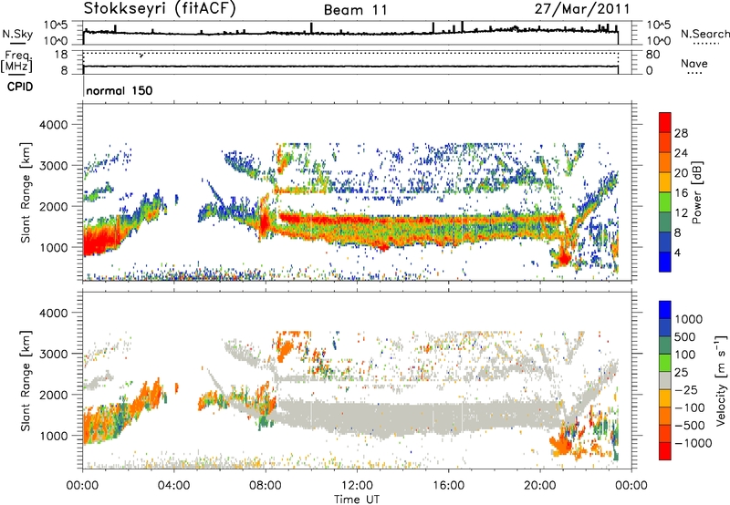The width and height of the screenshot is (730, 505).
Task: Click the "16:00" time tick label
Action: [448, 486]
